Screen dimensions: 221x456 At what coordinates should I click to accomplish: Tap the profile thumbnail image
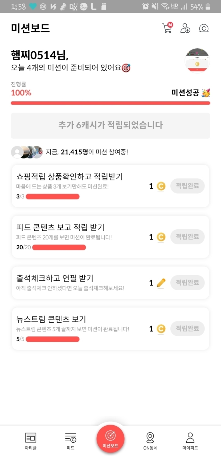coord(197,60)
